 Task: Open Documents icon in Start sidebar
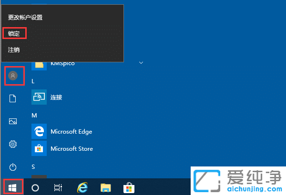pos(13,98)
